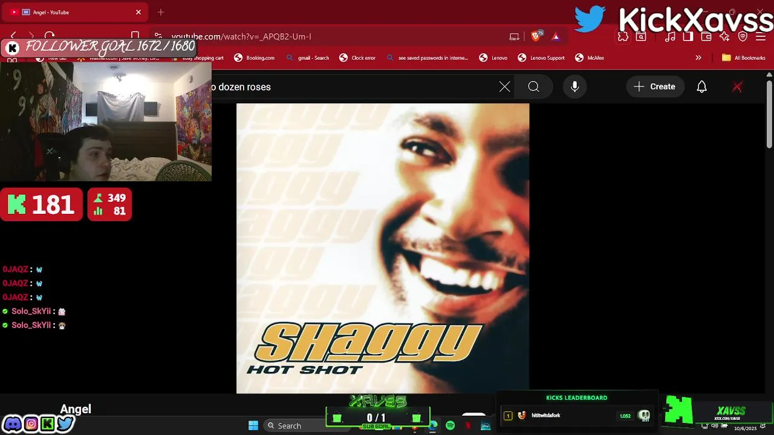Viewport: 774px width, 435px height.
Task: Open the Booking.com bookmark
Action: coord(254,58)
